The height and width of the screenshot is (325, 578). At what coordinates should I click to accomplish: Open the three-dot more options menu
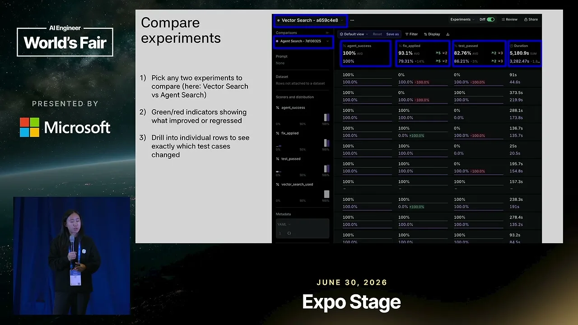pyautogui.click(x=352, y=20)
